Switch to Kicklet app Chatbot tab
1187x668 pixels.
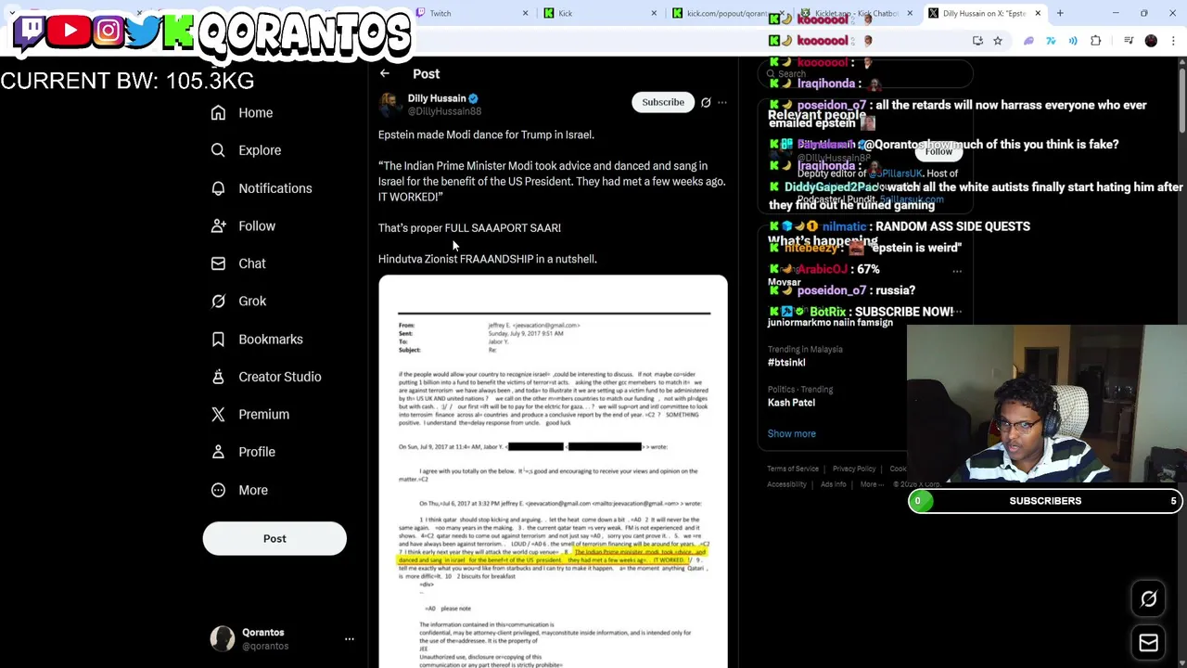[855, 13]
